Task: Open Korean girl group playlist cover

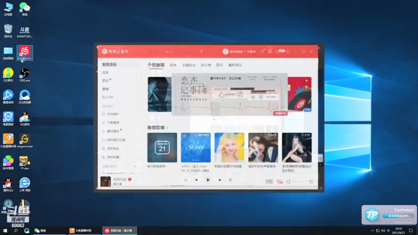Action: pyautogui.click(x=229, y=148)
